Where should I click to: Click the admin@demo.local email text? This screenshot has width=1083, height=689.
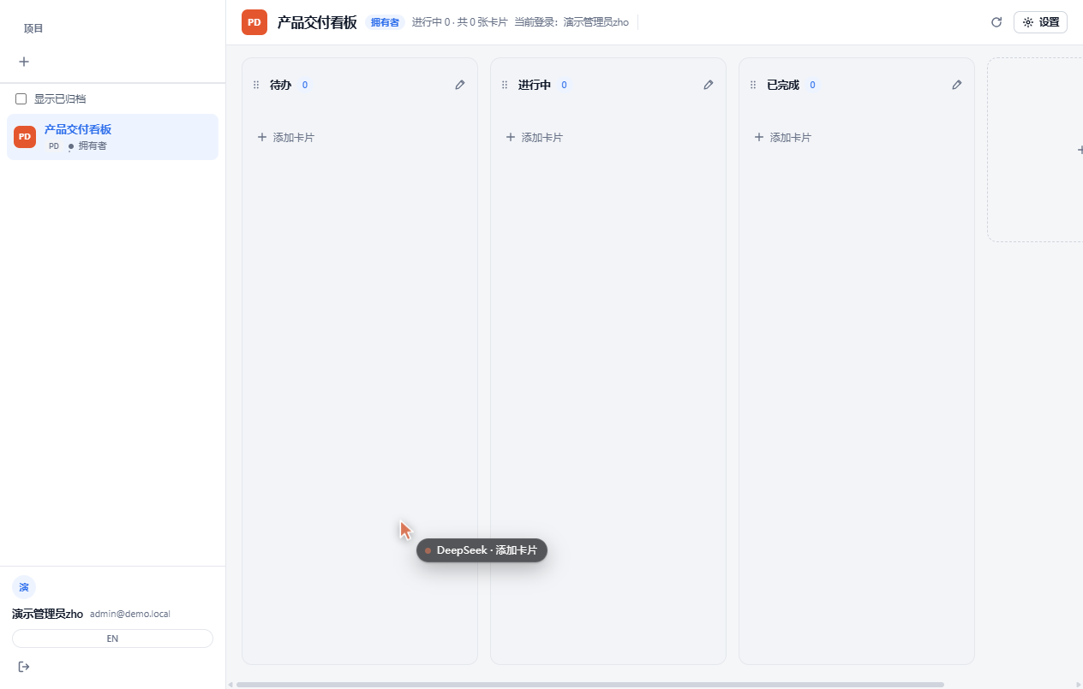(x=130, y=614)
